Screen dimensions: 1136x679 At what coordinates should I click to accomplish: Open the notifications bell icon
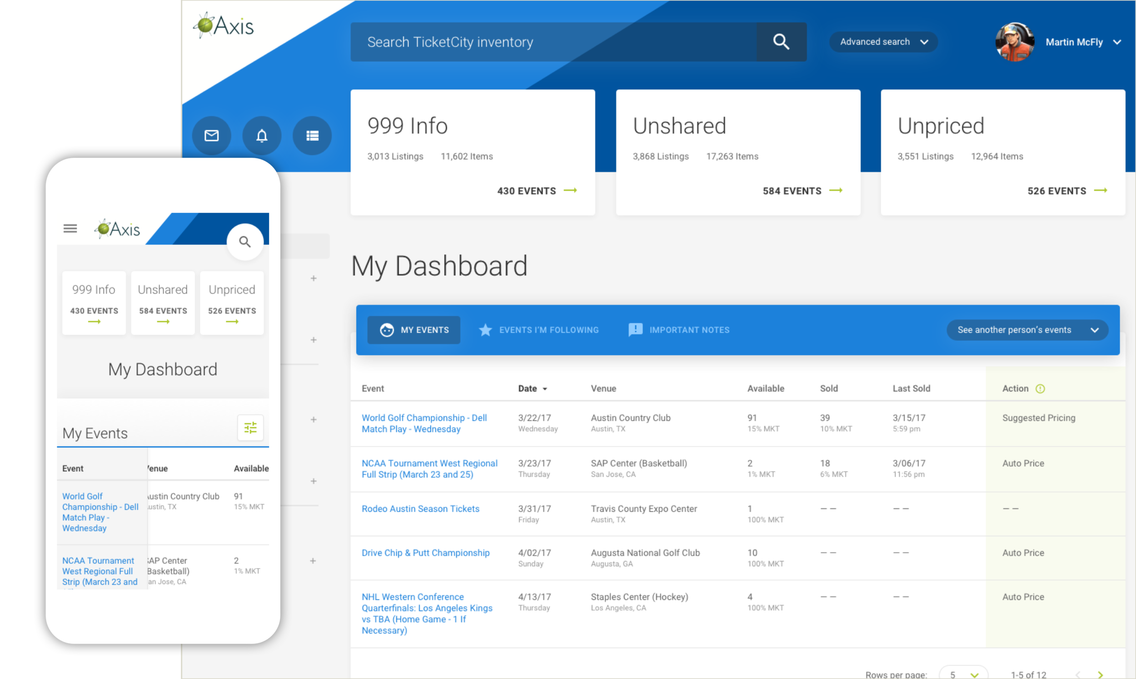point(262,135)
